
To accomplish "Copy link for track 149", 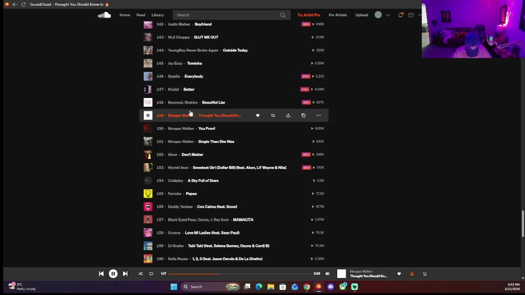I will coord(304,116).
